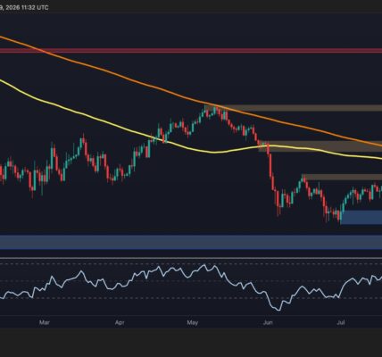Select the upper dashed RSI level line
382x357 pixels.
pyautogui.click(x=191, y=263)
